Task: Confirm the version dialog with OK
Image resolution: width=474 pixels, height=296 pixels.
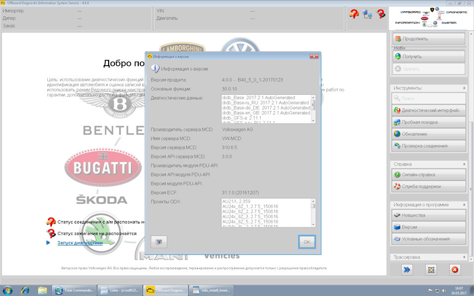Action: click(x=307, y=242)
